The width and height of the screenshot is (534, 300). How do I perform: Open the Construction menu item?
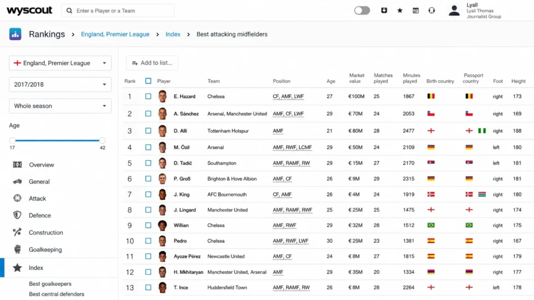46,232
